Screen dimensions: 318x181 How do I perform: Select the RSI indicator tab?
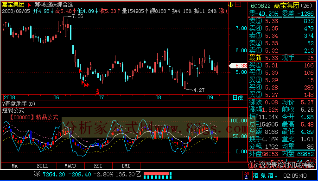click(98, 166)
